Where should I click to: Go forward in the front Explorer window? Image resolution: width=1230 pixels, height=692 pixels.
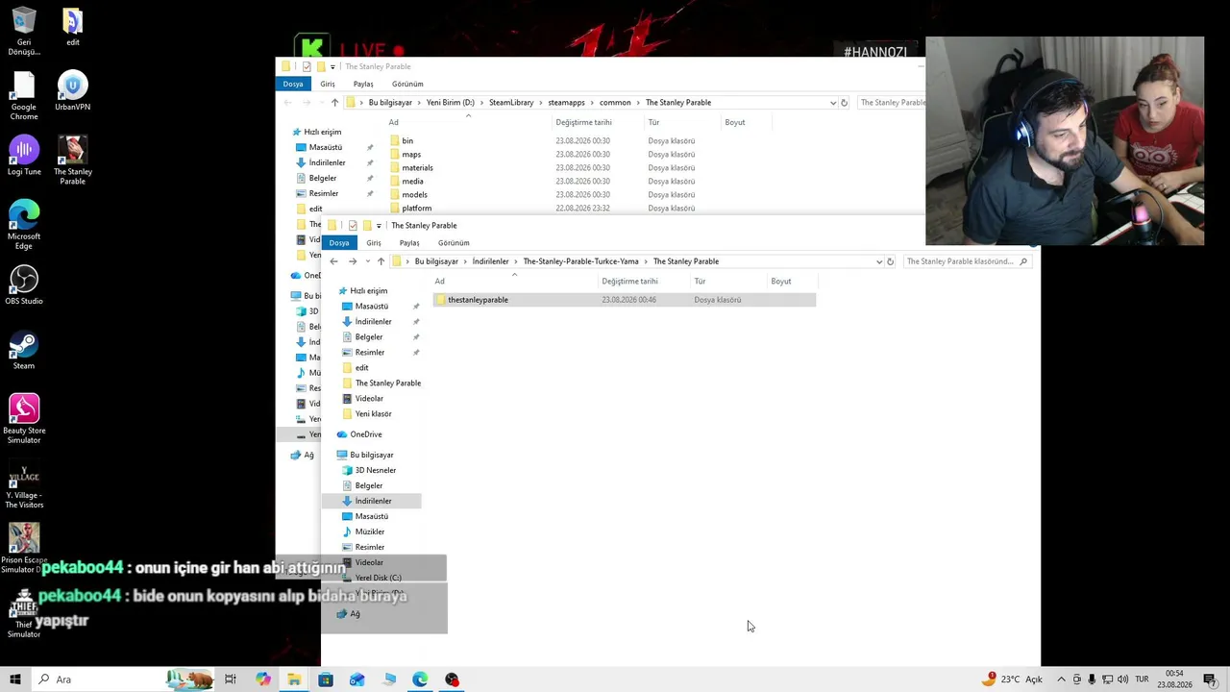pos(353,261)
